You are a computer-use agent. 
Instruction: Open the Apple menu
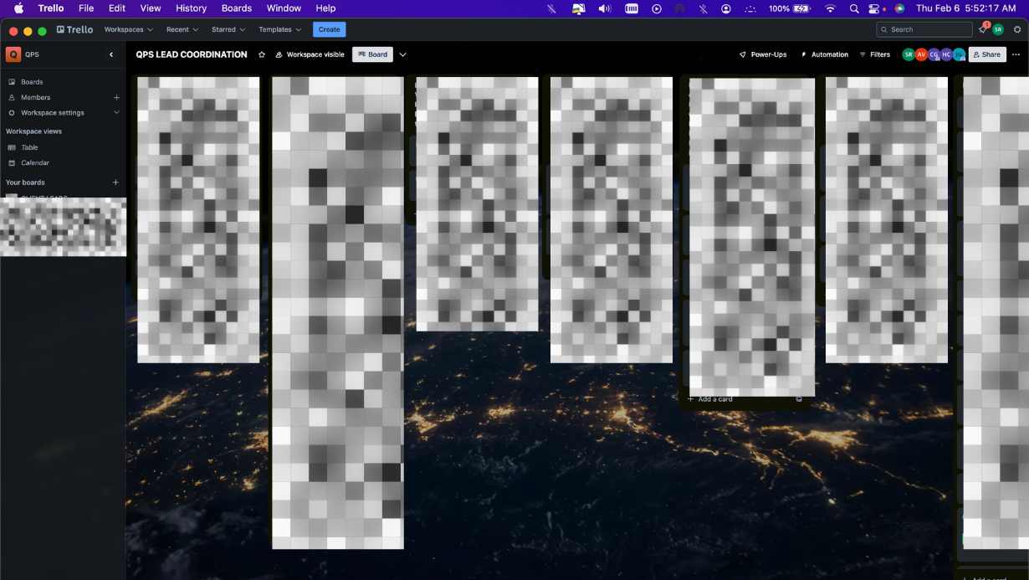click(18, 8)
